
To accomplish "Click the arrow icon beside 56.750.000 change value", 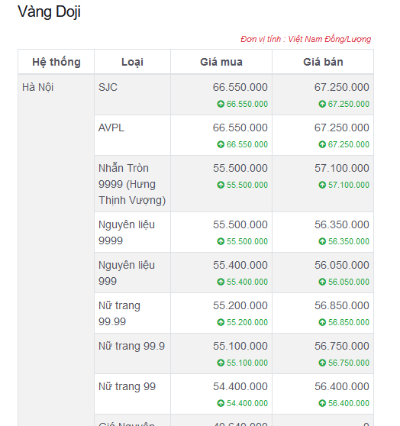I will tap(322, 363).
